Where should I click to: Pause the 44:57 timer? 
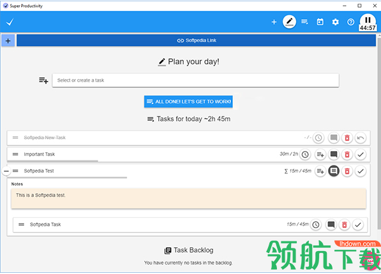(368, 20)
